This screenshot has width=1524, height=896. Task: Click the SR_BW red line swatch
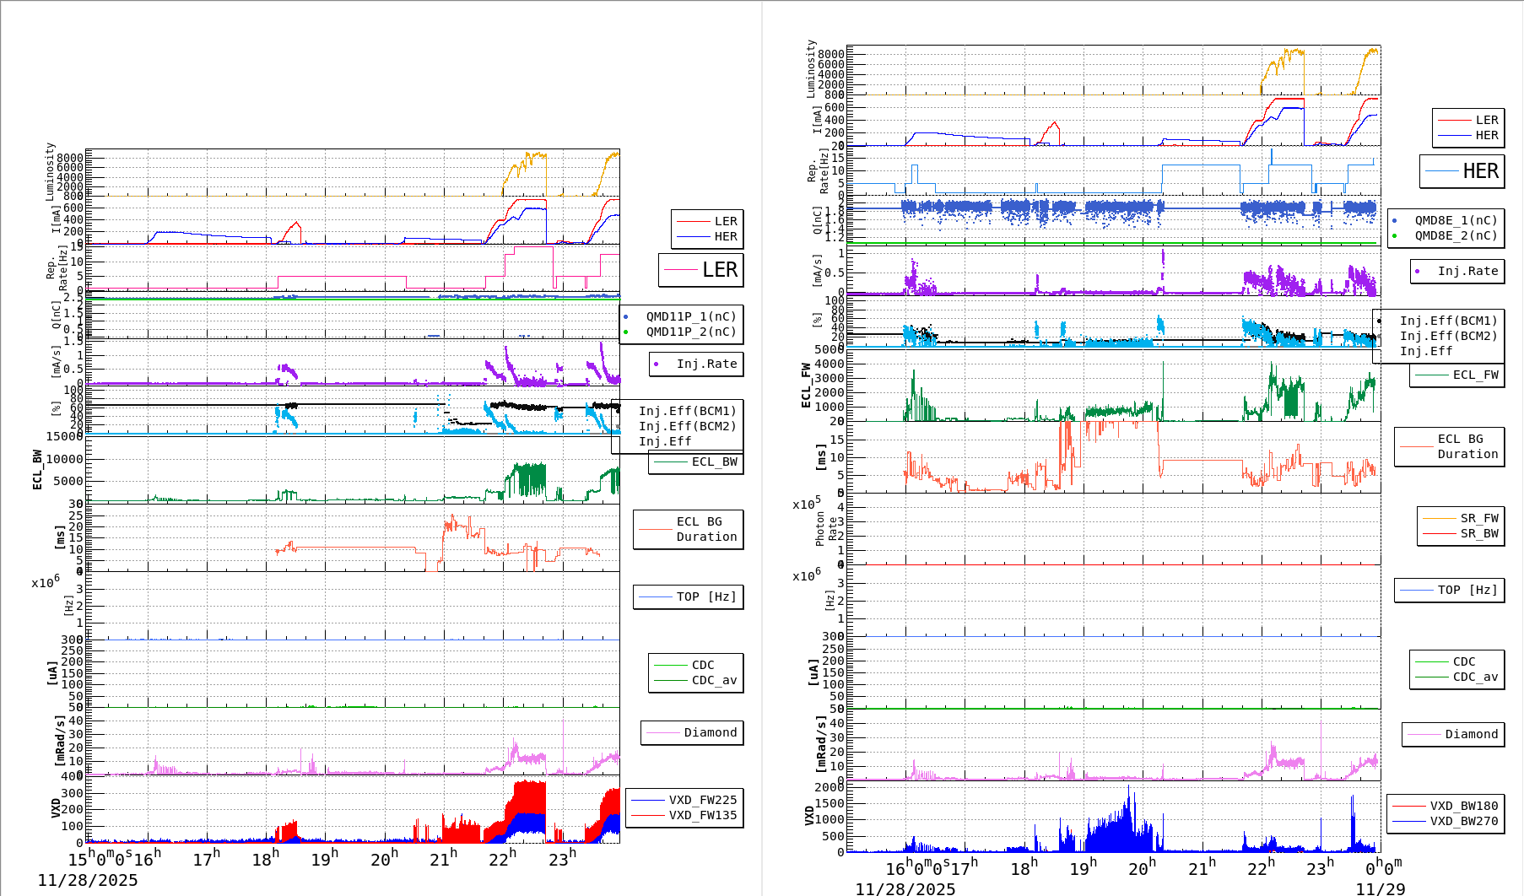(x=1440, y=533)
